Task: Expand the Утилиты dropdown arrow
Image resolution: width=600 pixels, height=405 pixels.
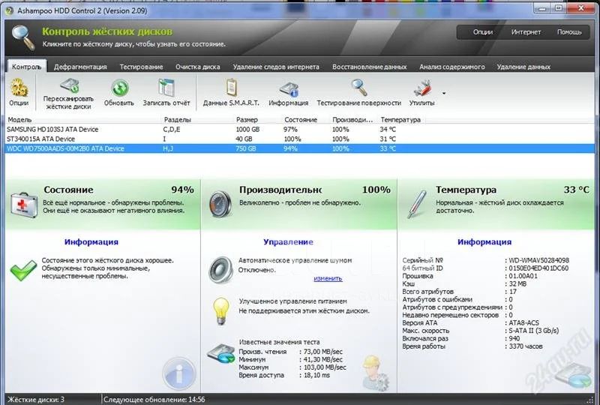Action: point(444,93)
